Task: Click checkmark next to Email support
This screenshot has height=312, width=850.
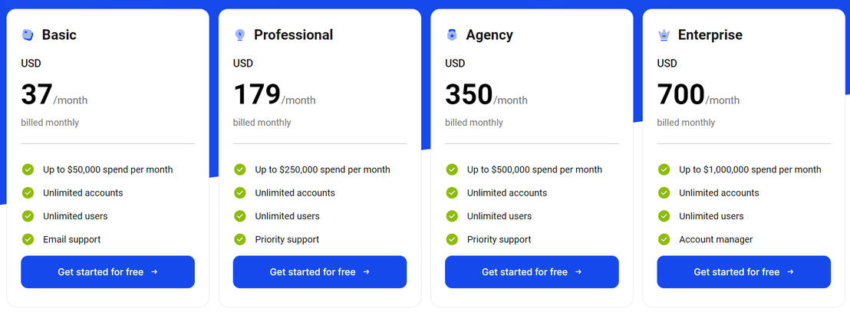Action: [28, 239]
